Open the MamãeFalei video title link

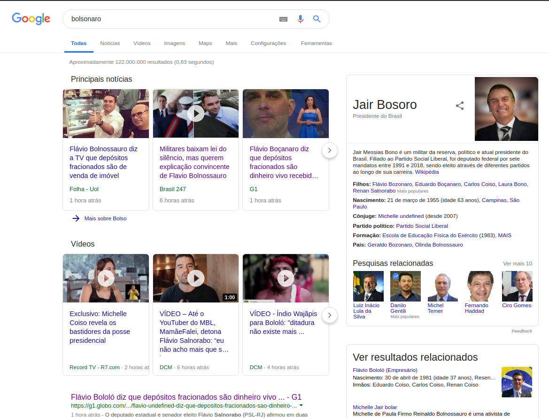point(194,332)
